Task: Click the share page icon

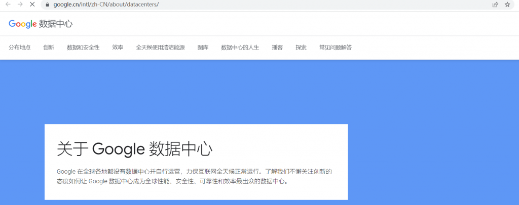Action: [495, 5]
